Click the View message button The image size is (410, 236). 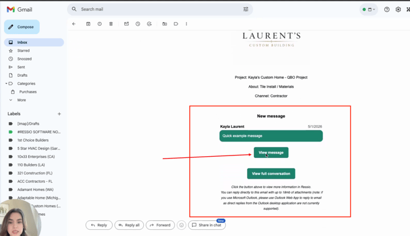point(271,152)
